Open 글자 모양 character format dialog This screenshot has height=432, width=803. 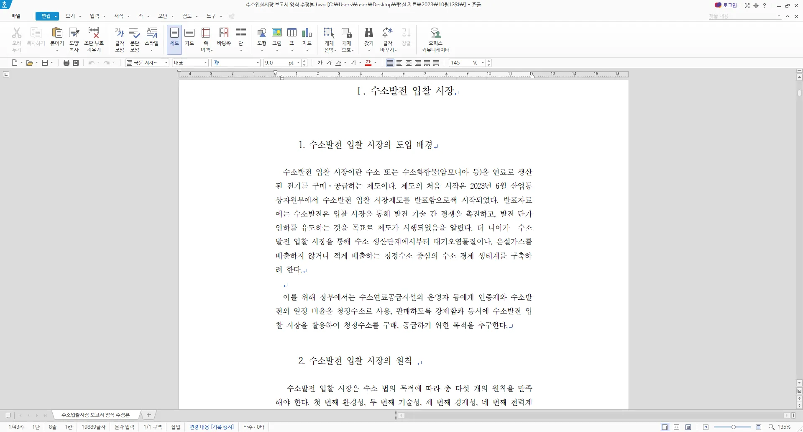(120, 40)
